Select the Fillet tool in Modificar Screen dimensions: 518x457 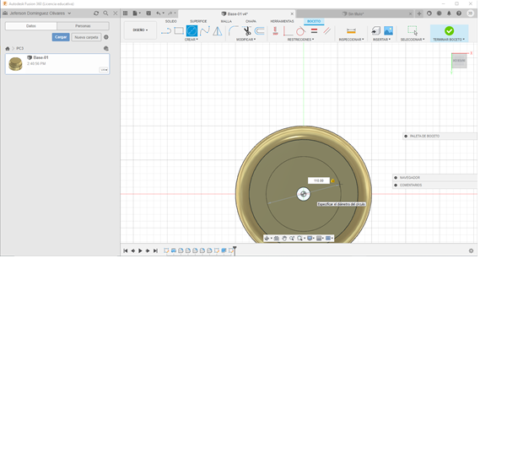click(x=233, y=31)
